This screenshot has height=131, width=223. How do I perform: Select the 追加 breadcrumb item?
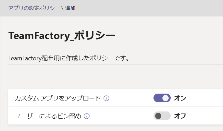tap(70, 8)
